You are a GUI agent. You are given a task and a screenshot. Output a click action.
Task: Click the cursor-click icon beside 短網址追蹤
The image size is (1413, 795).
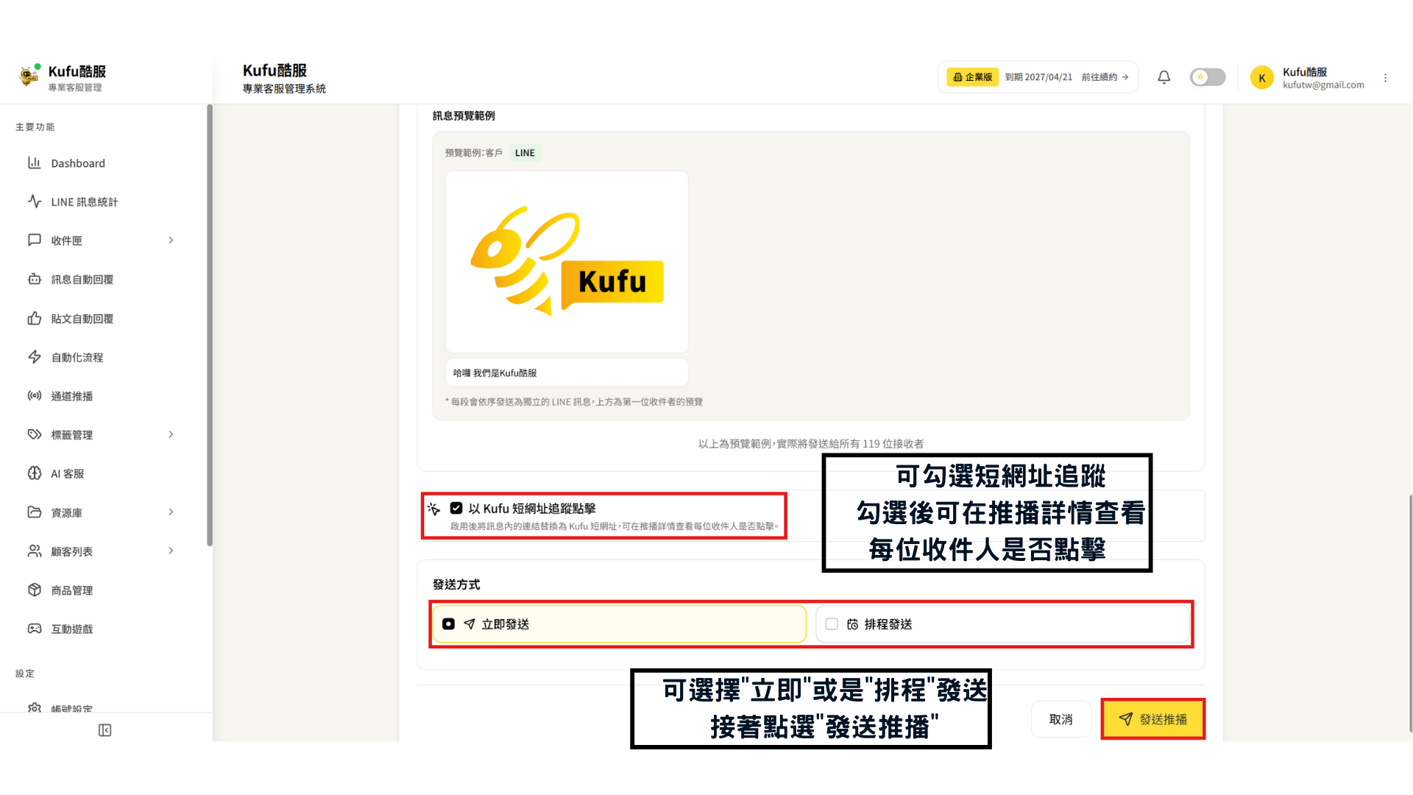[x=433, y=509]
